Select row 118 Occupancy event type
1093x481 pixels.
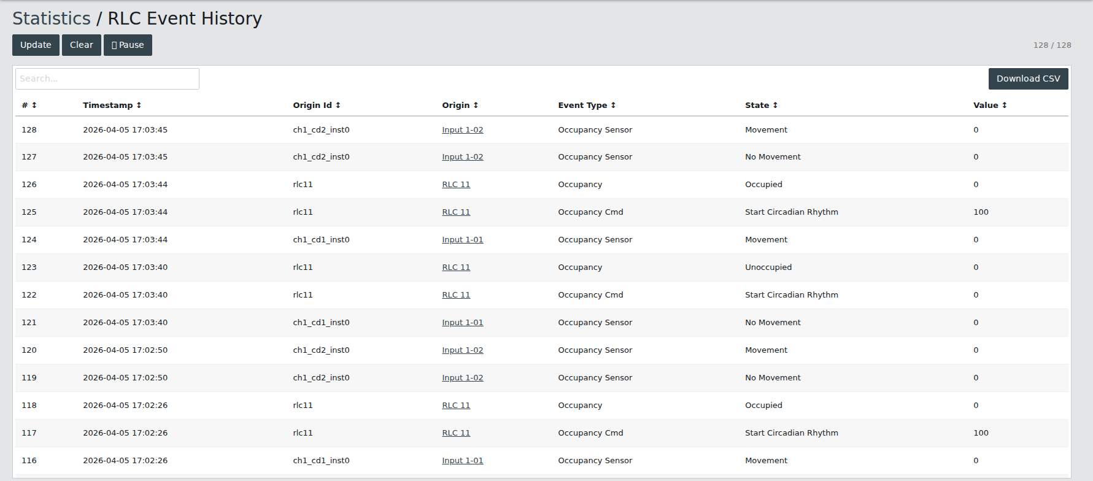click(580, 405)
